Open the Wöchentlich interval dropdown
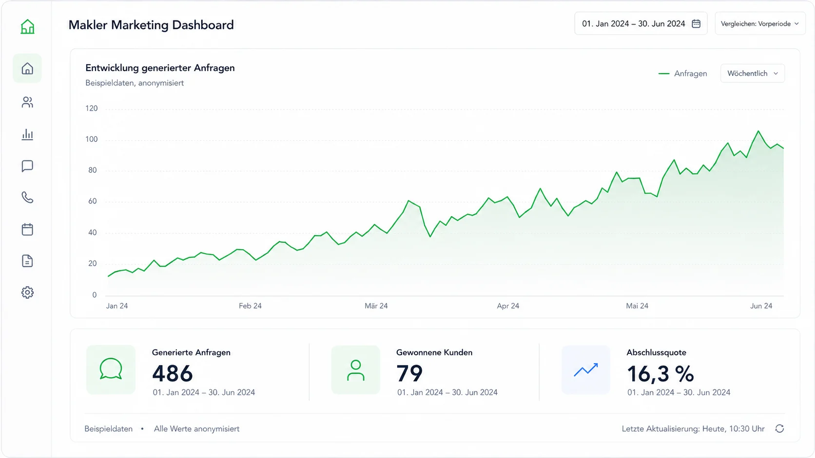The width and height of the screenshot is (815, 458). tap(753, 73)
